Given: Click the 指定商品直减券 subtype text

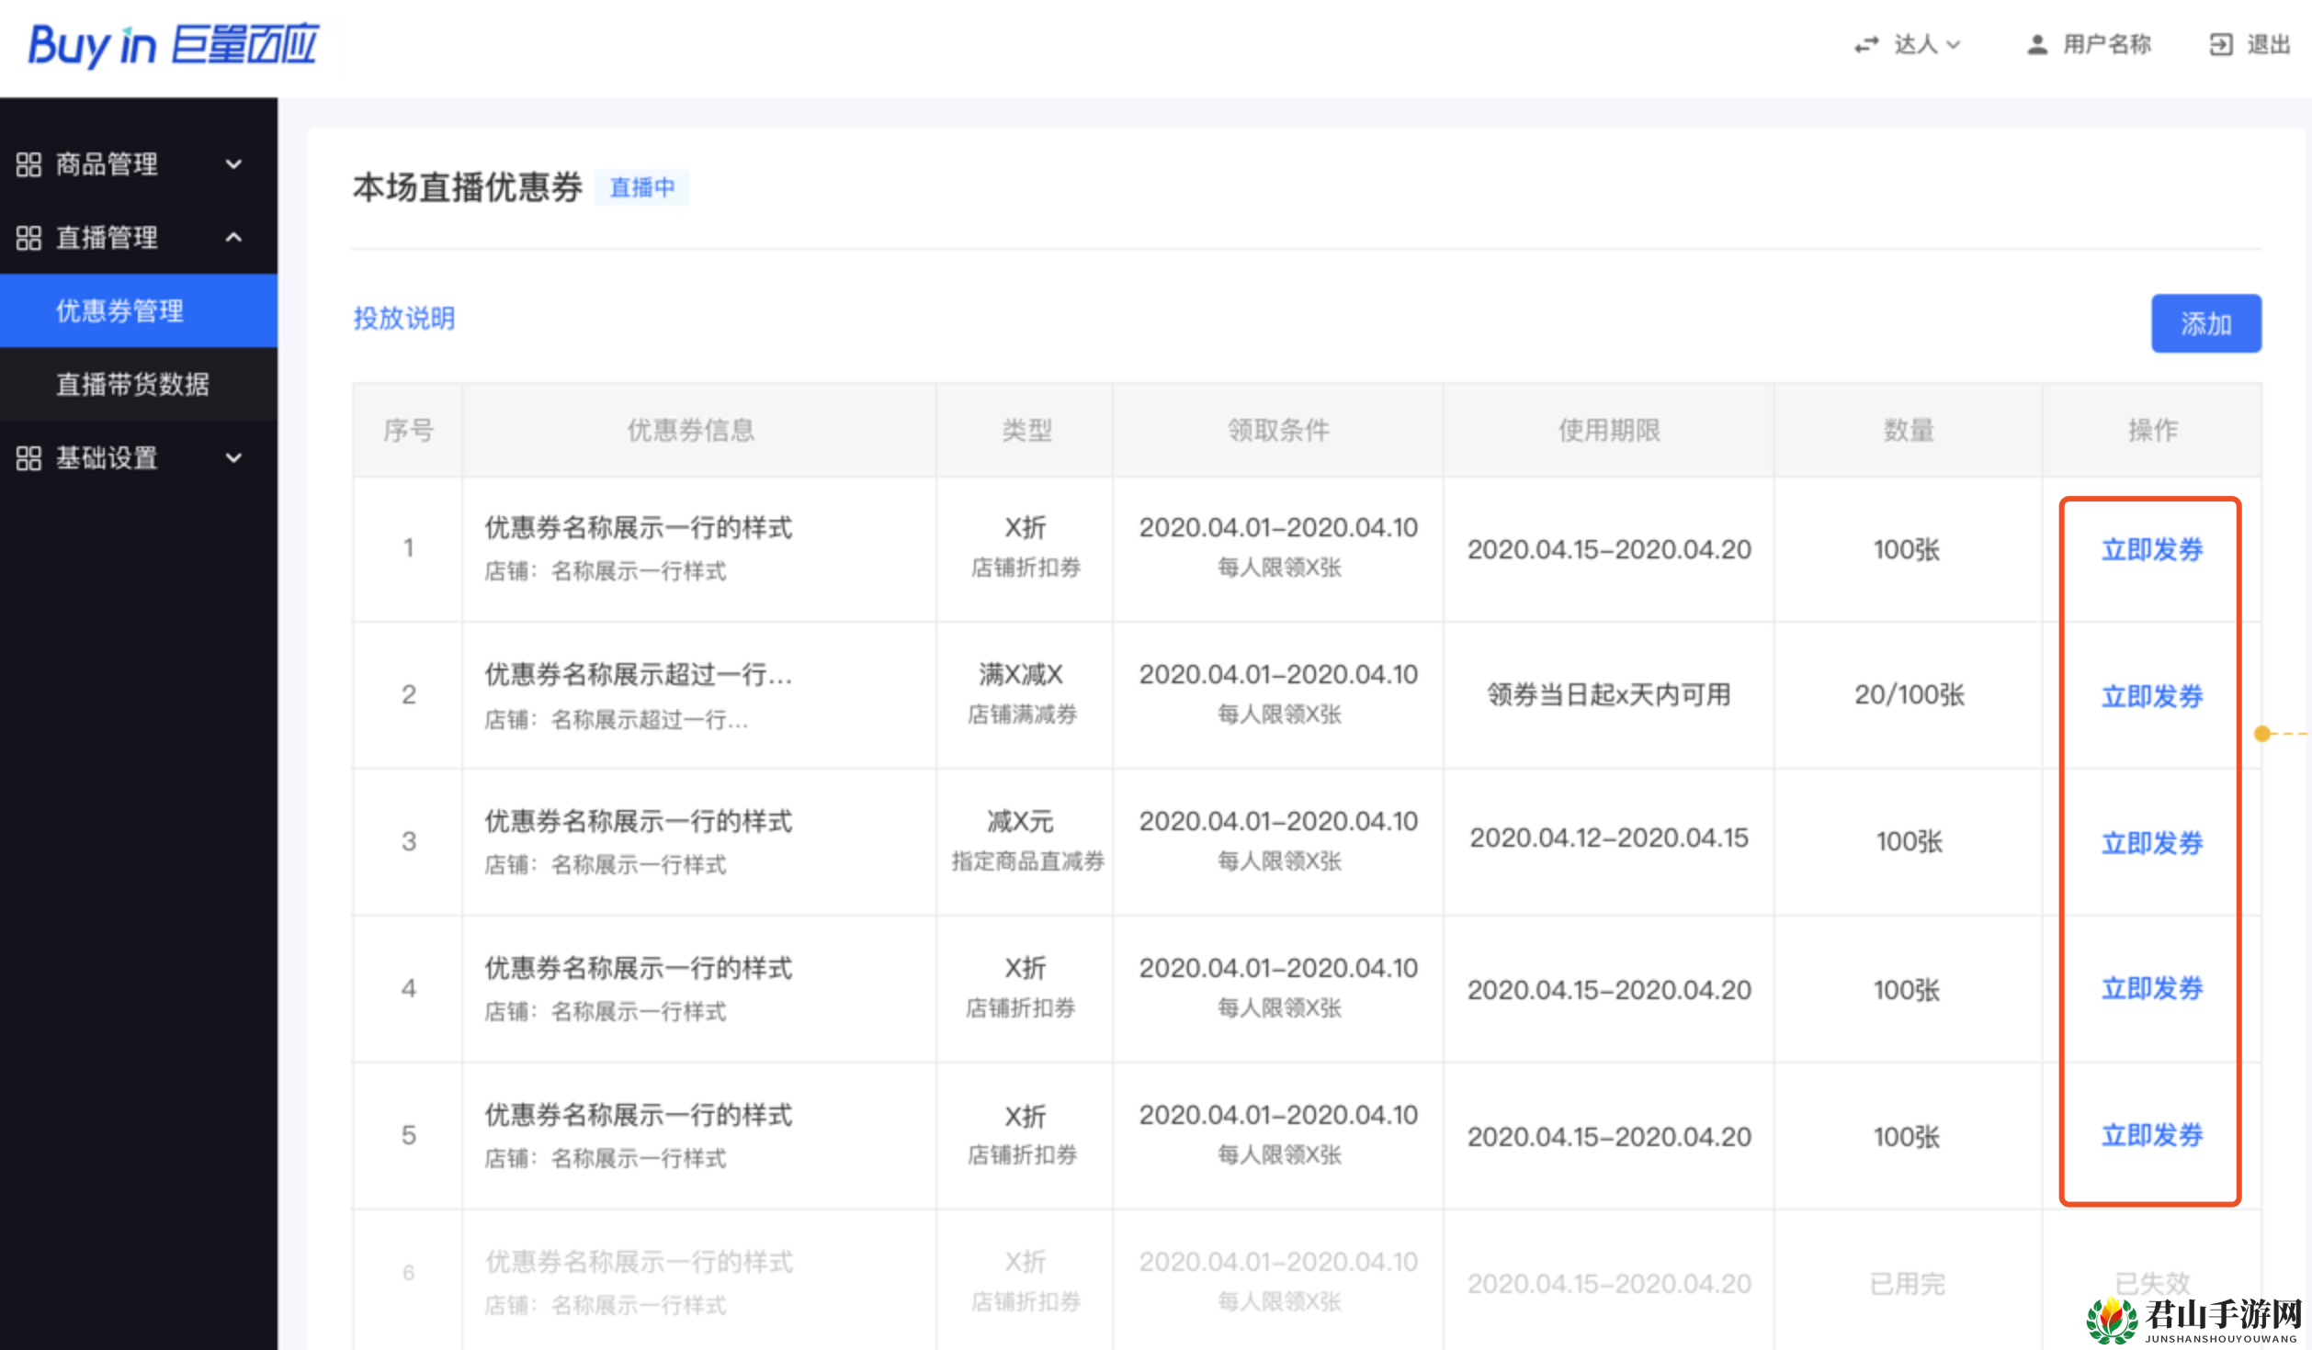Looking at the screenshot, I should 1027,861.
